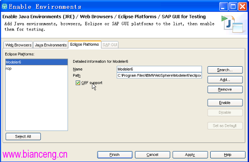
Task: Maximize the Enable Environments window
Action: [233, 7]
